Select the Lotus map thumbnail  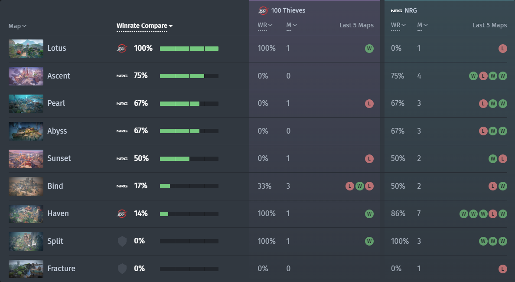tap(26, 48)
